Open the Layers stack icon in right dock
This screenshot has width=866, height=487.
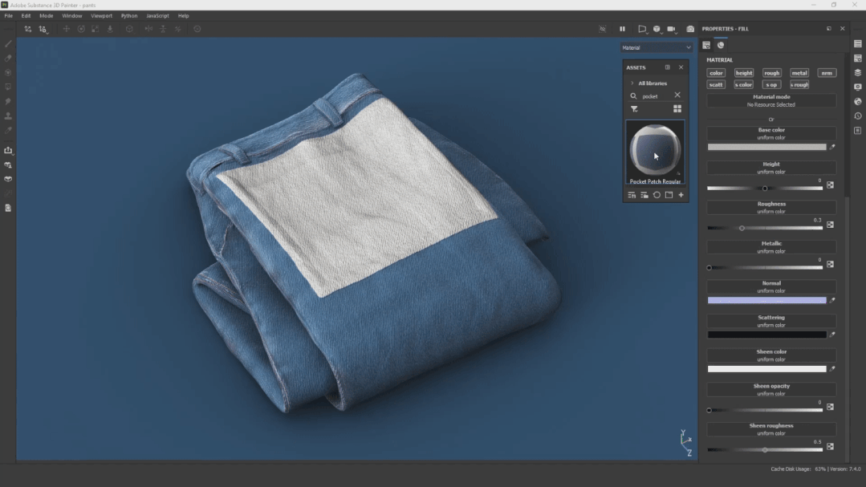click(x=858, y=72)
